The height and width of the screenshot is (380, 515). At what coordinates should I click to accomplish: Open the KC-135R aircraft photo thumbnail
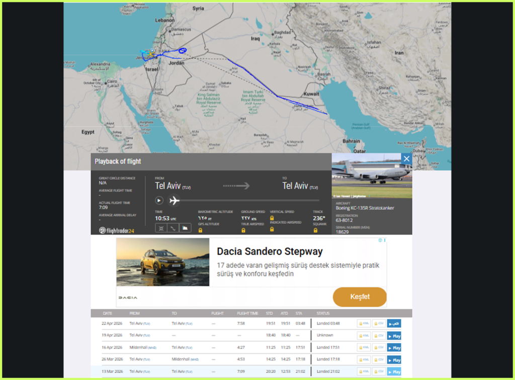tap(372, 175)
